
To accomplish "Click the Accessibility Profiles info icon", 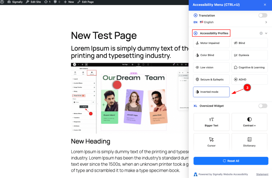I will tap(261, 33).
